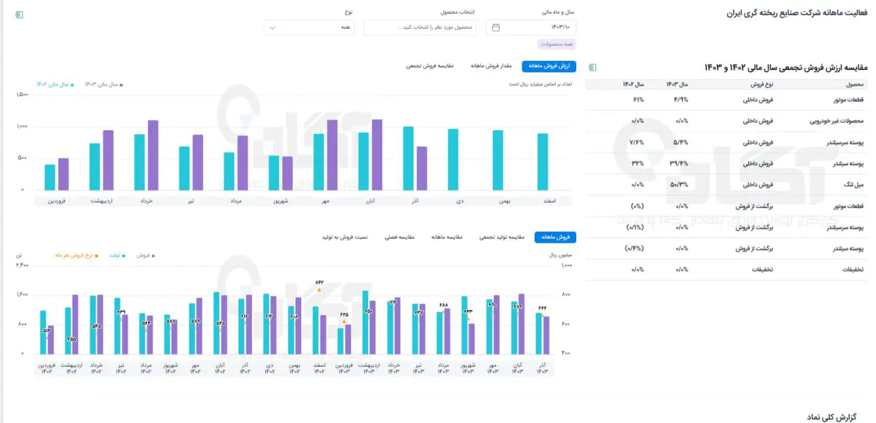Click the (۰/۱%) return value for پوسته سرسیلندر
Image resolution: width=876 pixels, height=423 pixels.
[x=634, y=227]
